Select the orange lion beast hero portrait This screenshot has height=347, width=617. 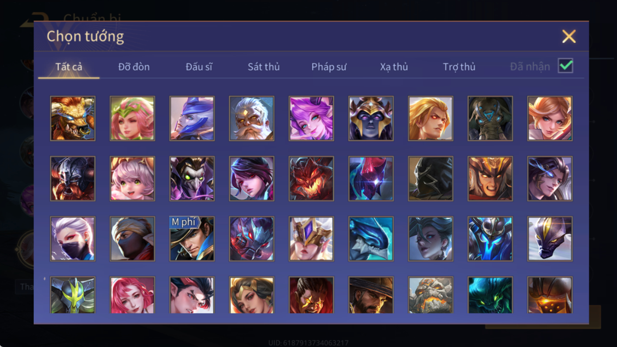(x=73, y=119)
